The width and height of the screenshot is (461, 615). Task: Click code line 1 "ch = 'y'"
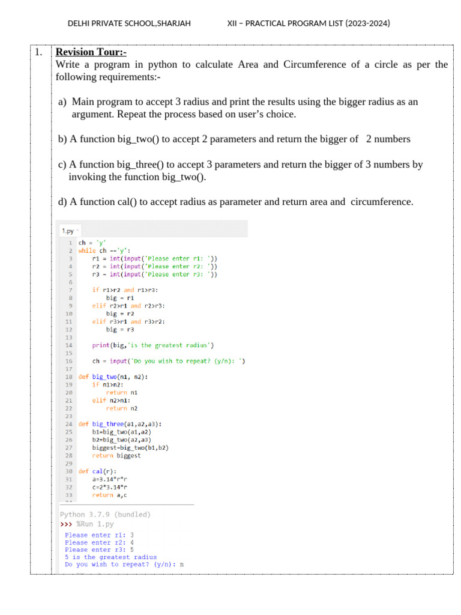[92, 243]
